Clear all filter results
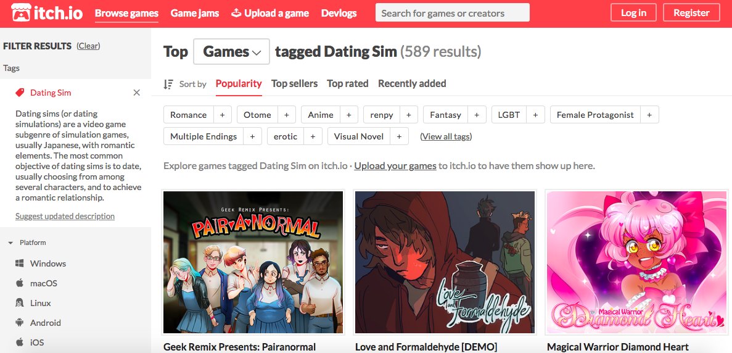Viewport: 732px width, 353px height. 88,46
